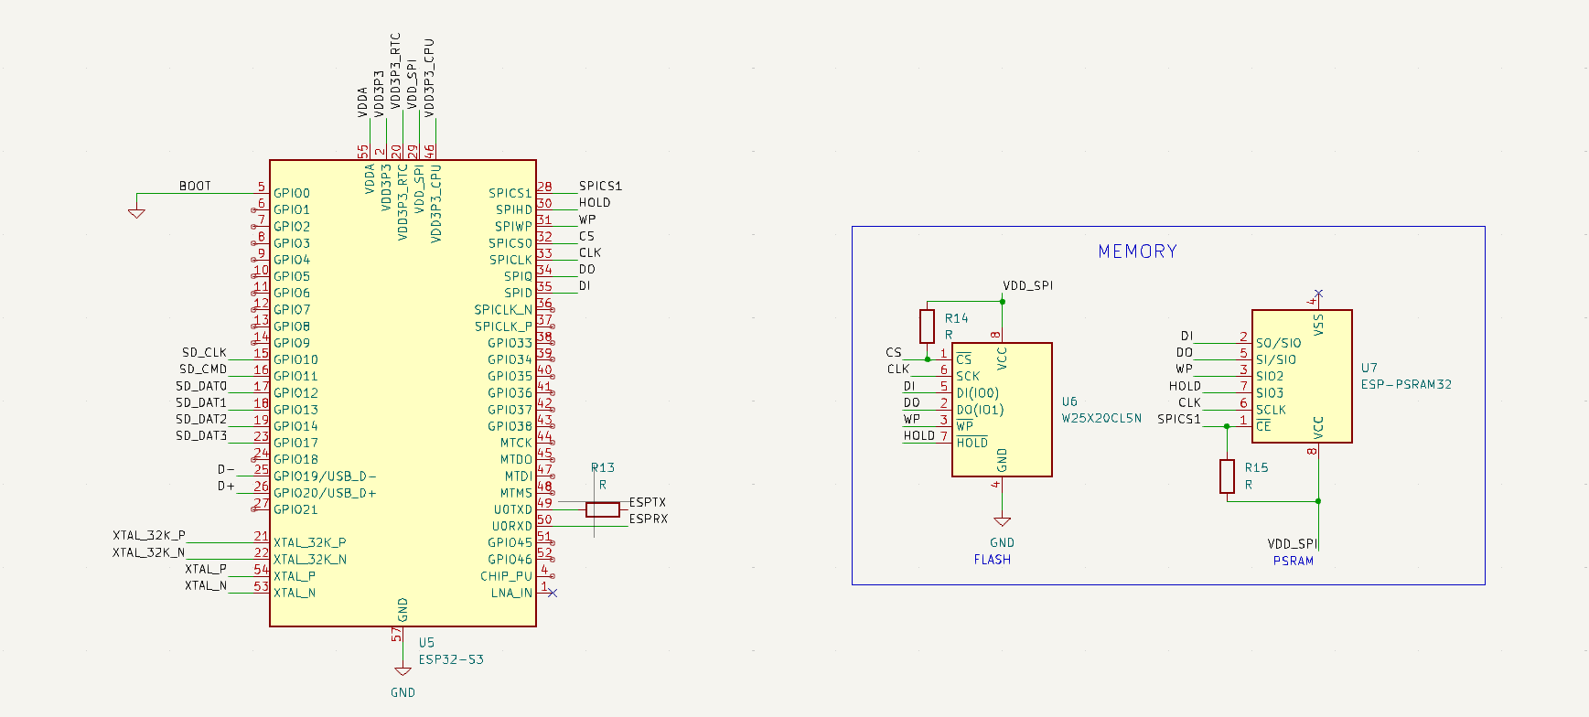
Task: Select the VDD_SPI label below U7
Action: click(x=1293, y=543)
